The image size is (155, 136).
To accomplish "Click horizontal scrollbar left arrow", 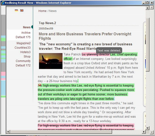I will click(8, 132).
